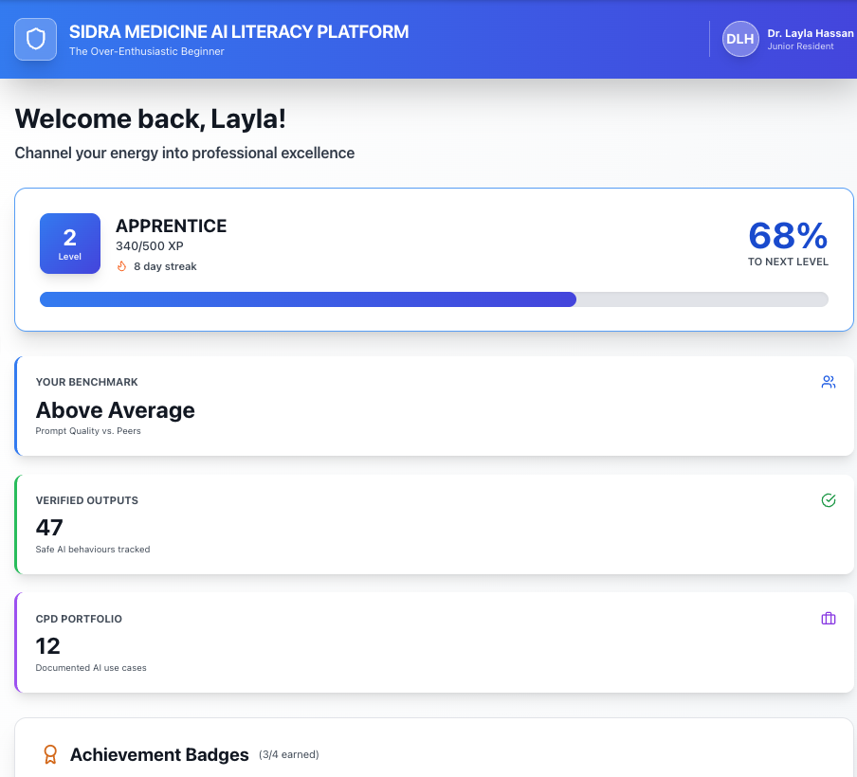Click the green verified checkmark icon

tap(829, 500)
